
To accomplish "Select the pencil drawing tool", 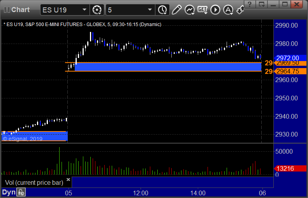I will coord(176,10).
